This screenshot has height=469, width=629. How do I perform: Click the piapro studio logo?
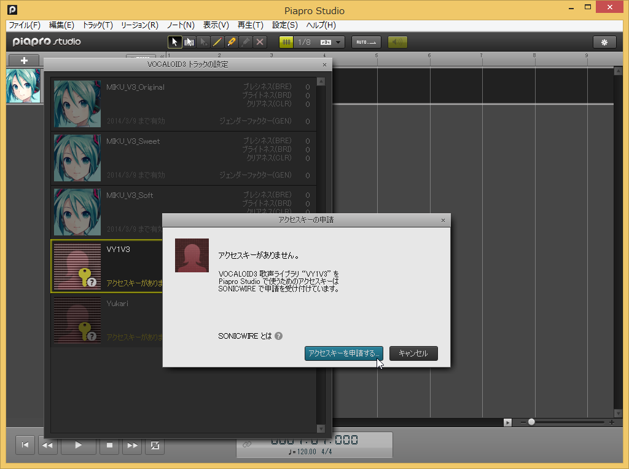(x=47, y=42)
